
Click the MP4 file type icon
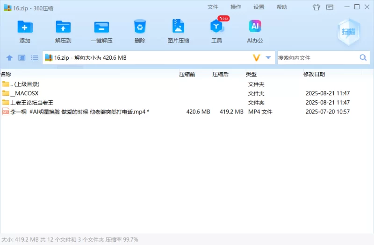6,112
